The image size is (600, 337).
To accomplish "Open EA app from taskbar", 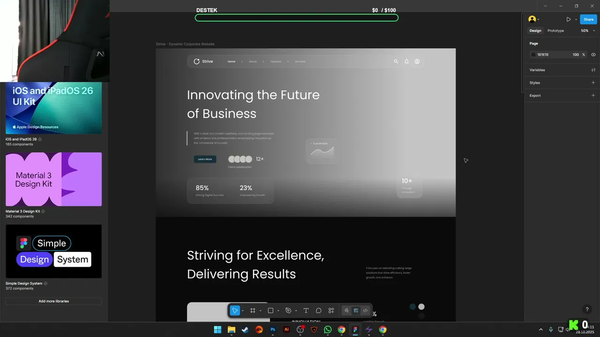I will tap(259, 330).
